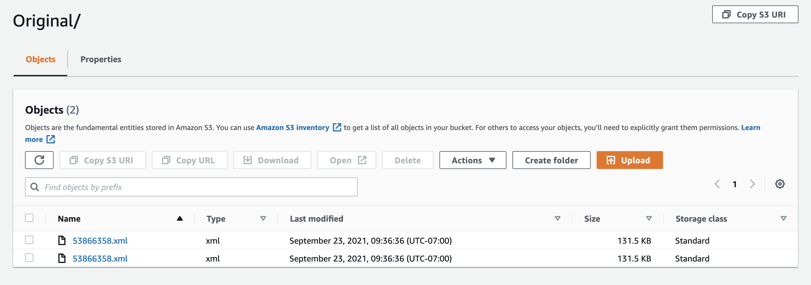This screenshot has width=811, height=285.
Task: Click the Size column sort arrow
Action: (649, 218)
